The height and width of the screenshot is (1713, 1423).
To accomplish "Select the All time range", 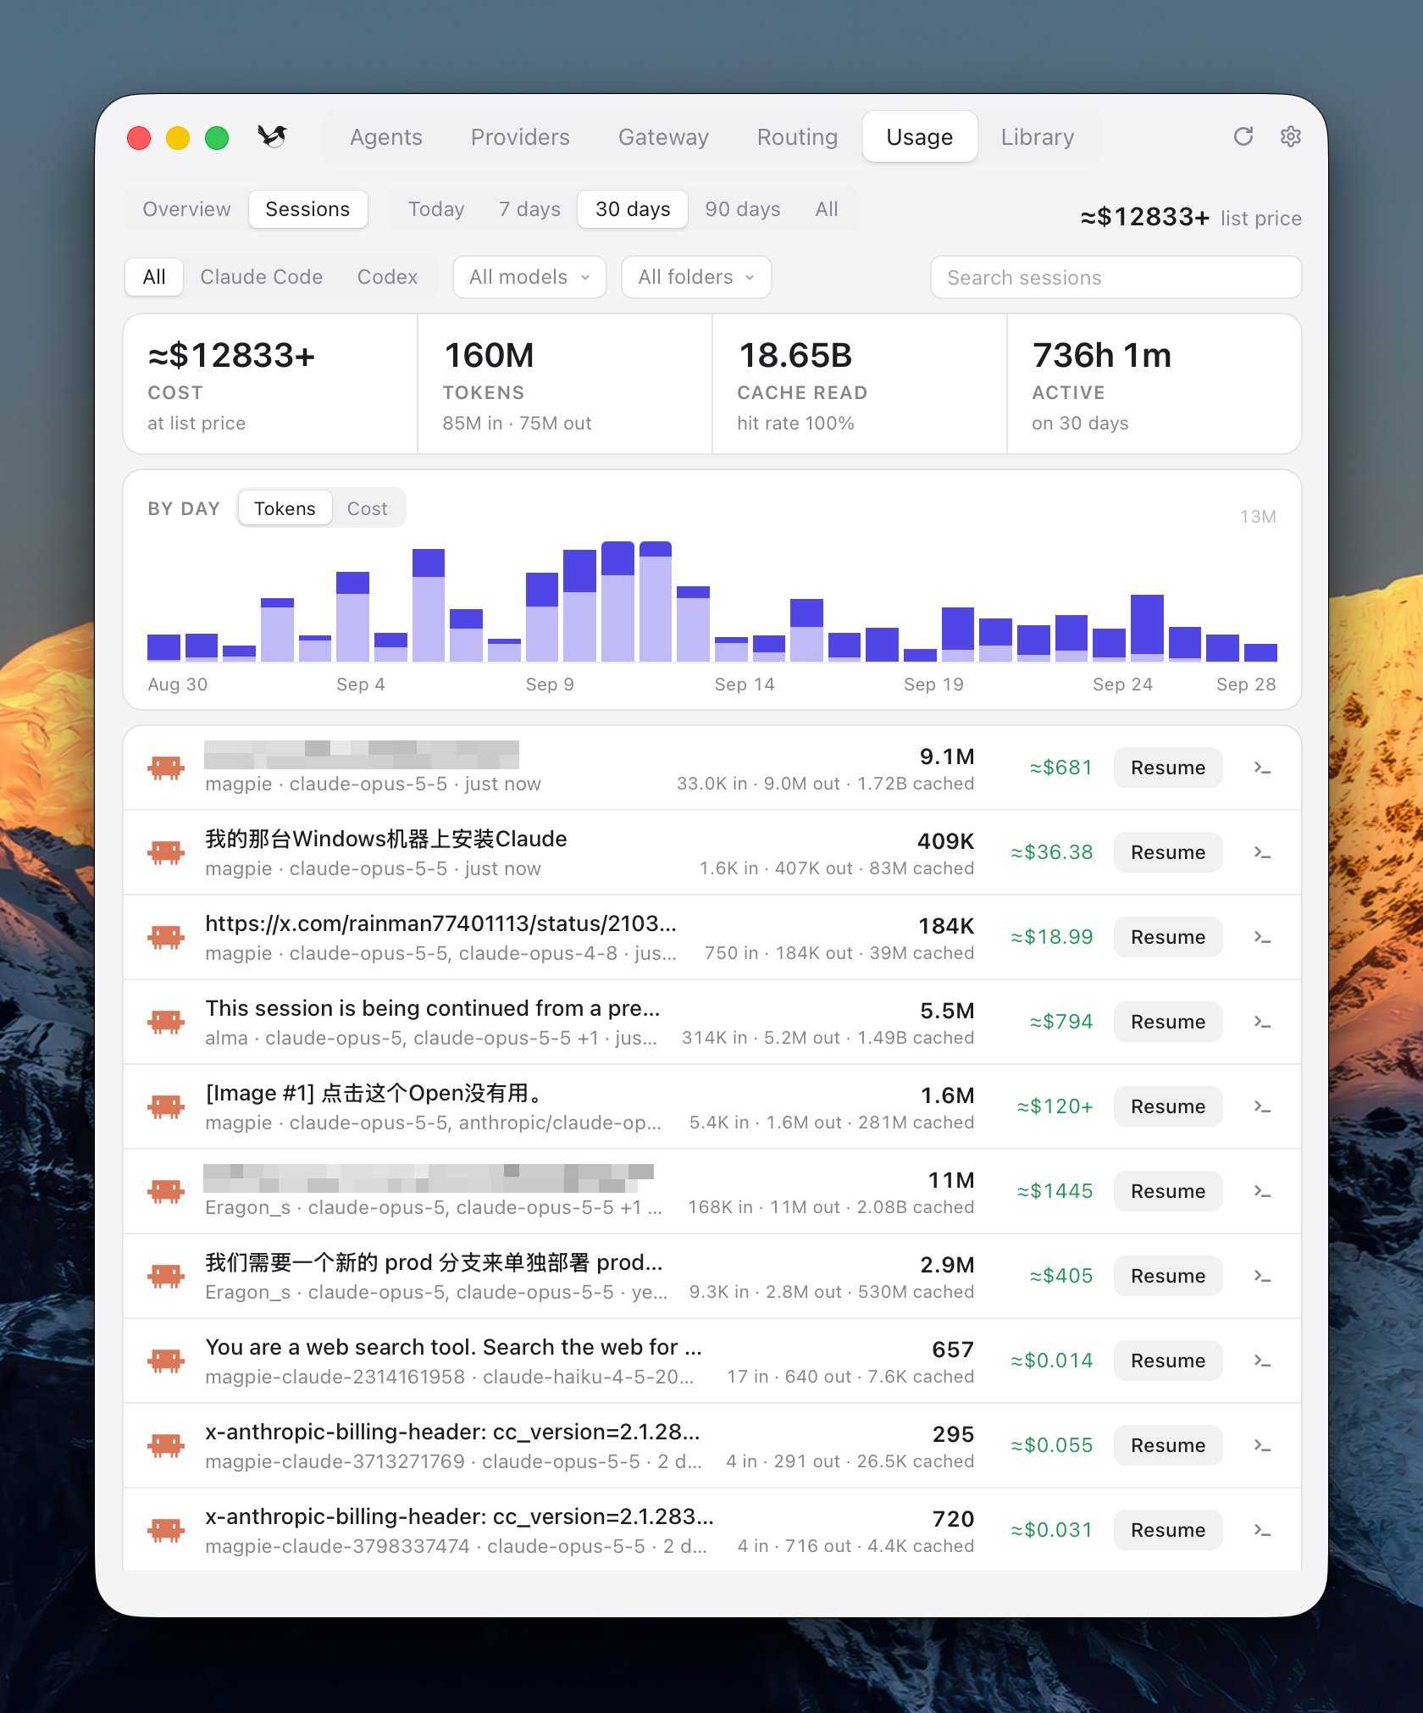I will (x=827, y=209).
